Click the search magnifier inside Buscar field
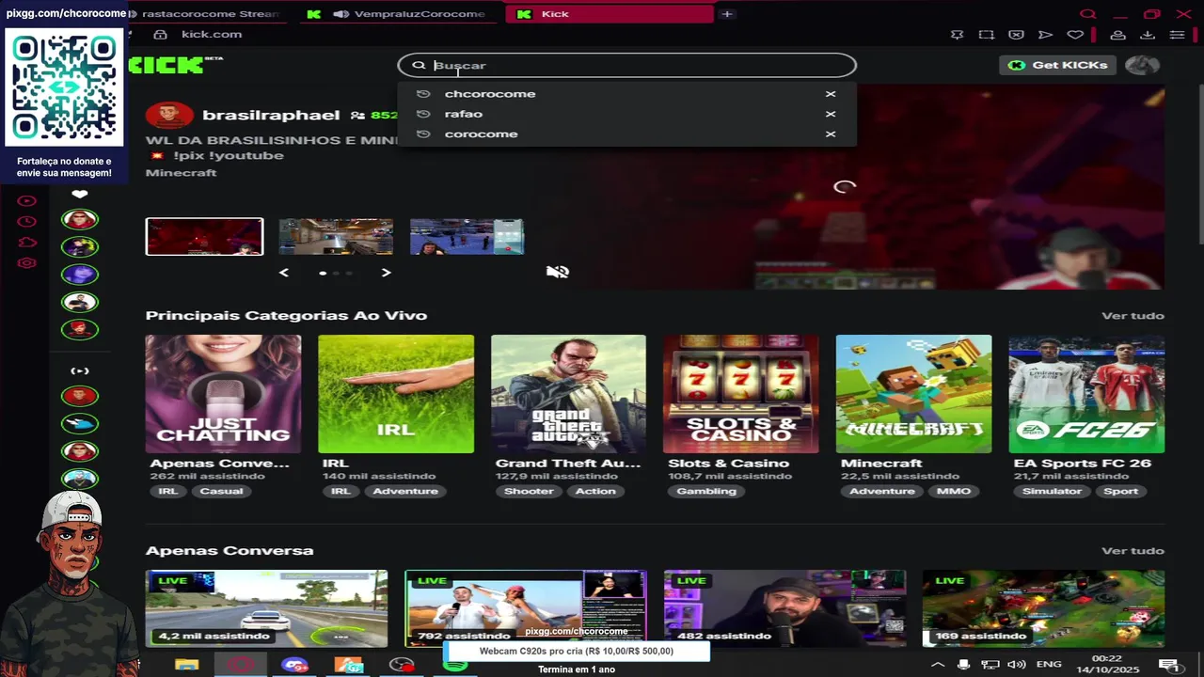1204x677 pixels. [x=419, y=65]
